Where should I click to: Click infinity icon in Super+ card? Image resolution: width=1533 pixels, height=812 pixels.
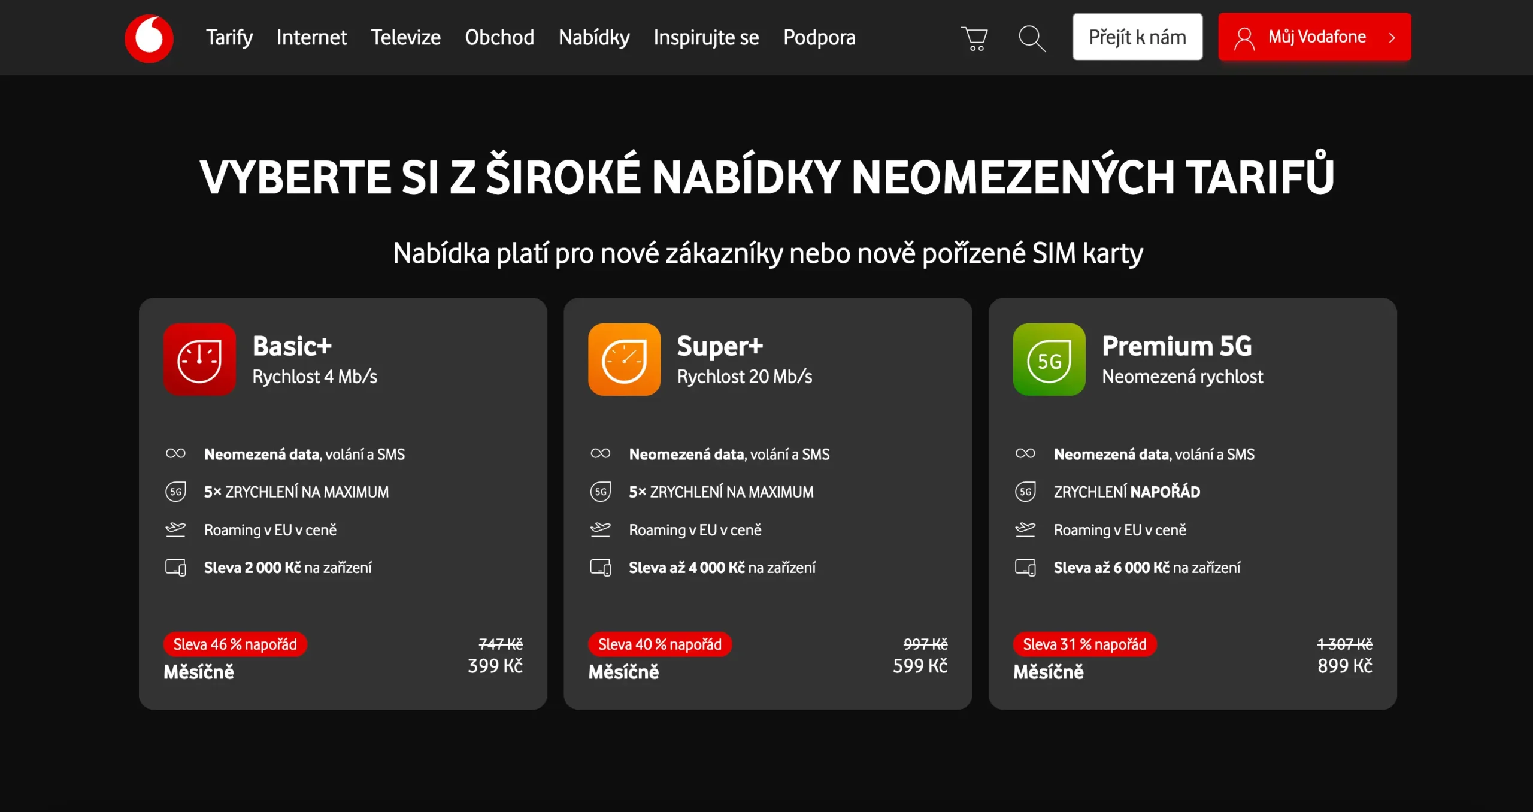point(600,453)
